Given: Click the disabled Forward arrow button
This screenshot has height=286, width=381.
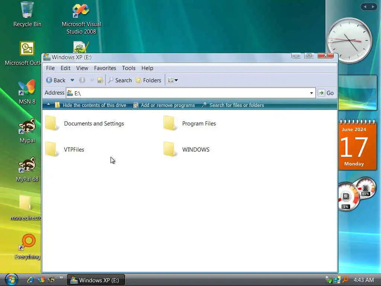Looking at the screenshot, I should [x=82, y=80].
